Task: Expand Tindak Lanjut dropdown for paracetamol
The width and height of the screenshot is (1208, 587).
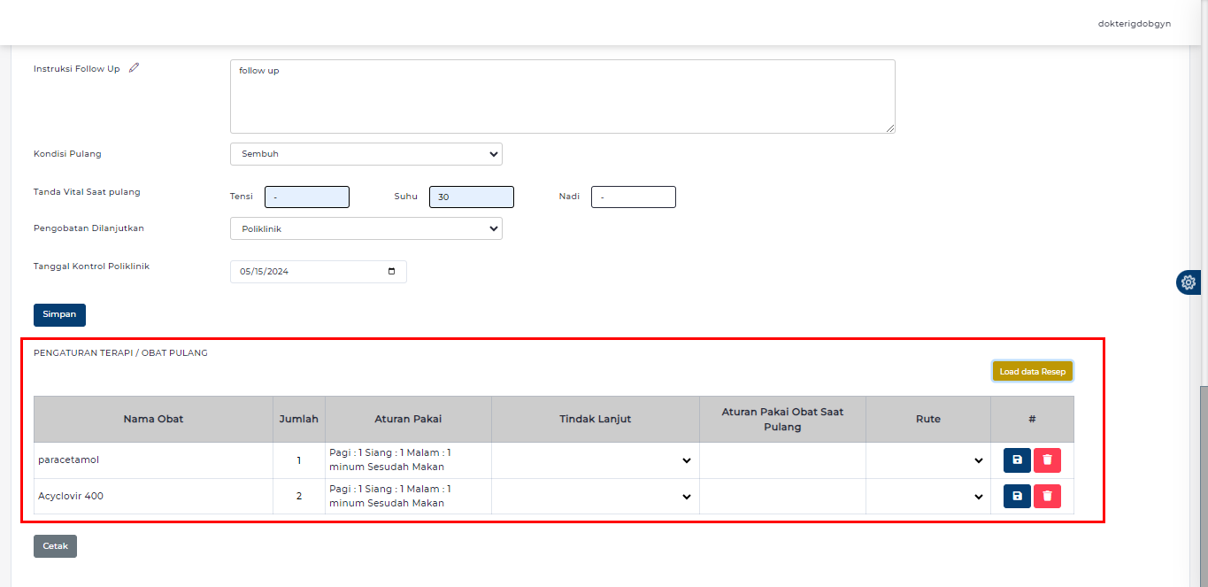Action: click(x=595, y=460)
